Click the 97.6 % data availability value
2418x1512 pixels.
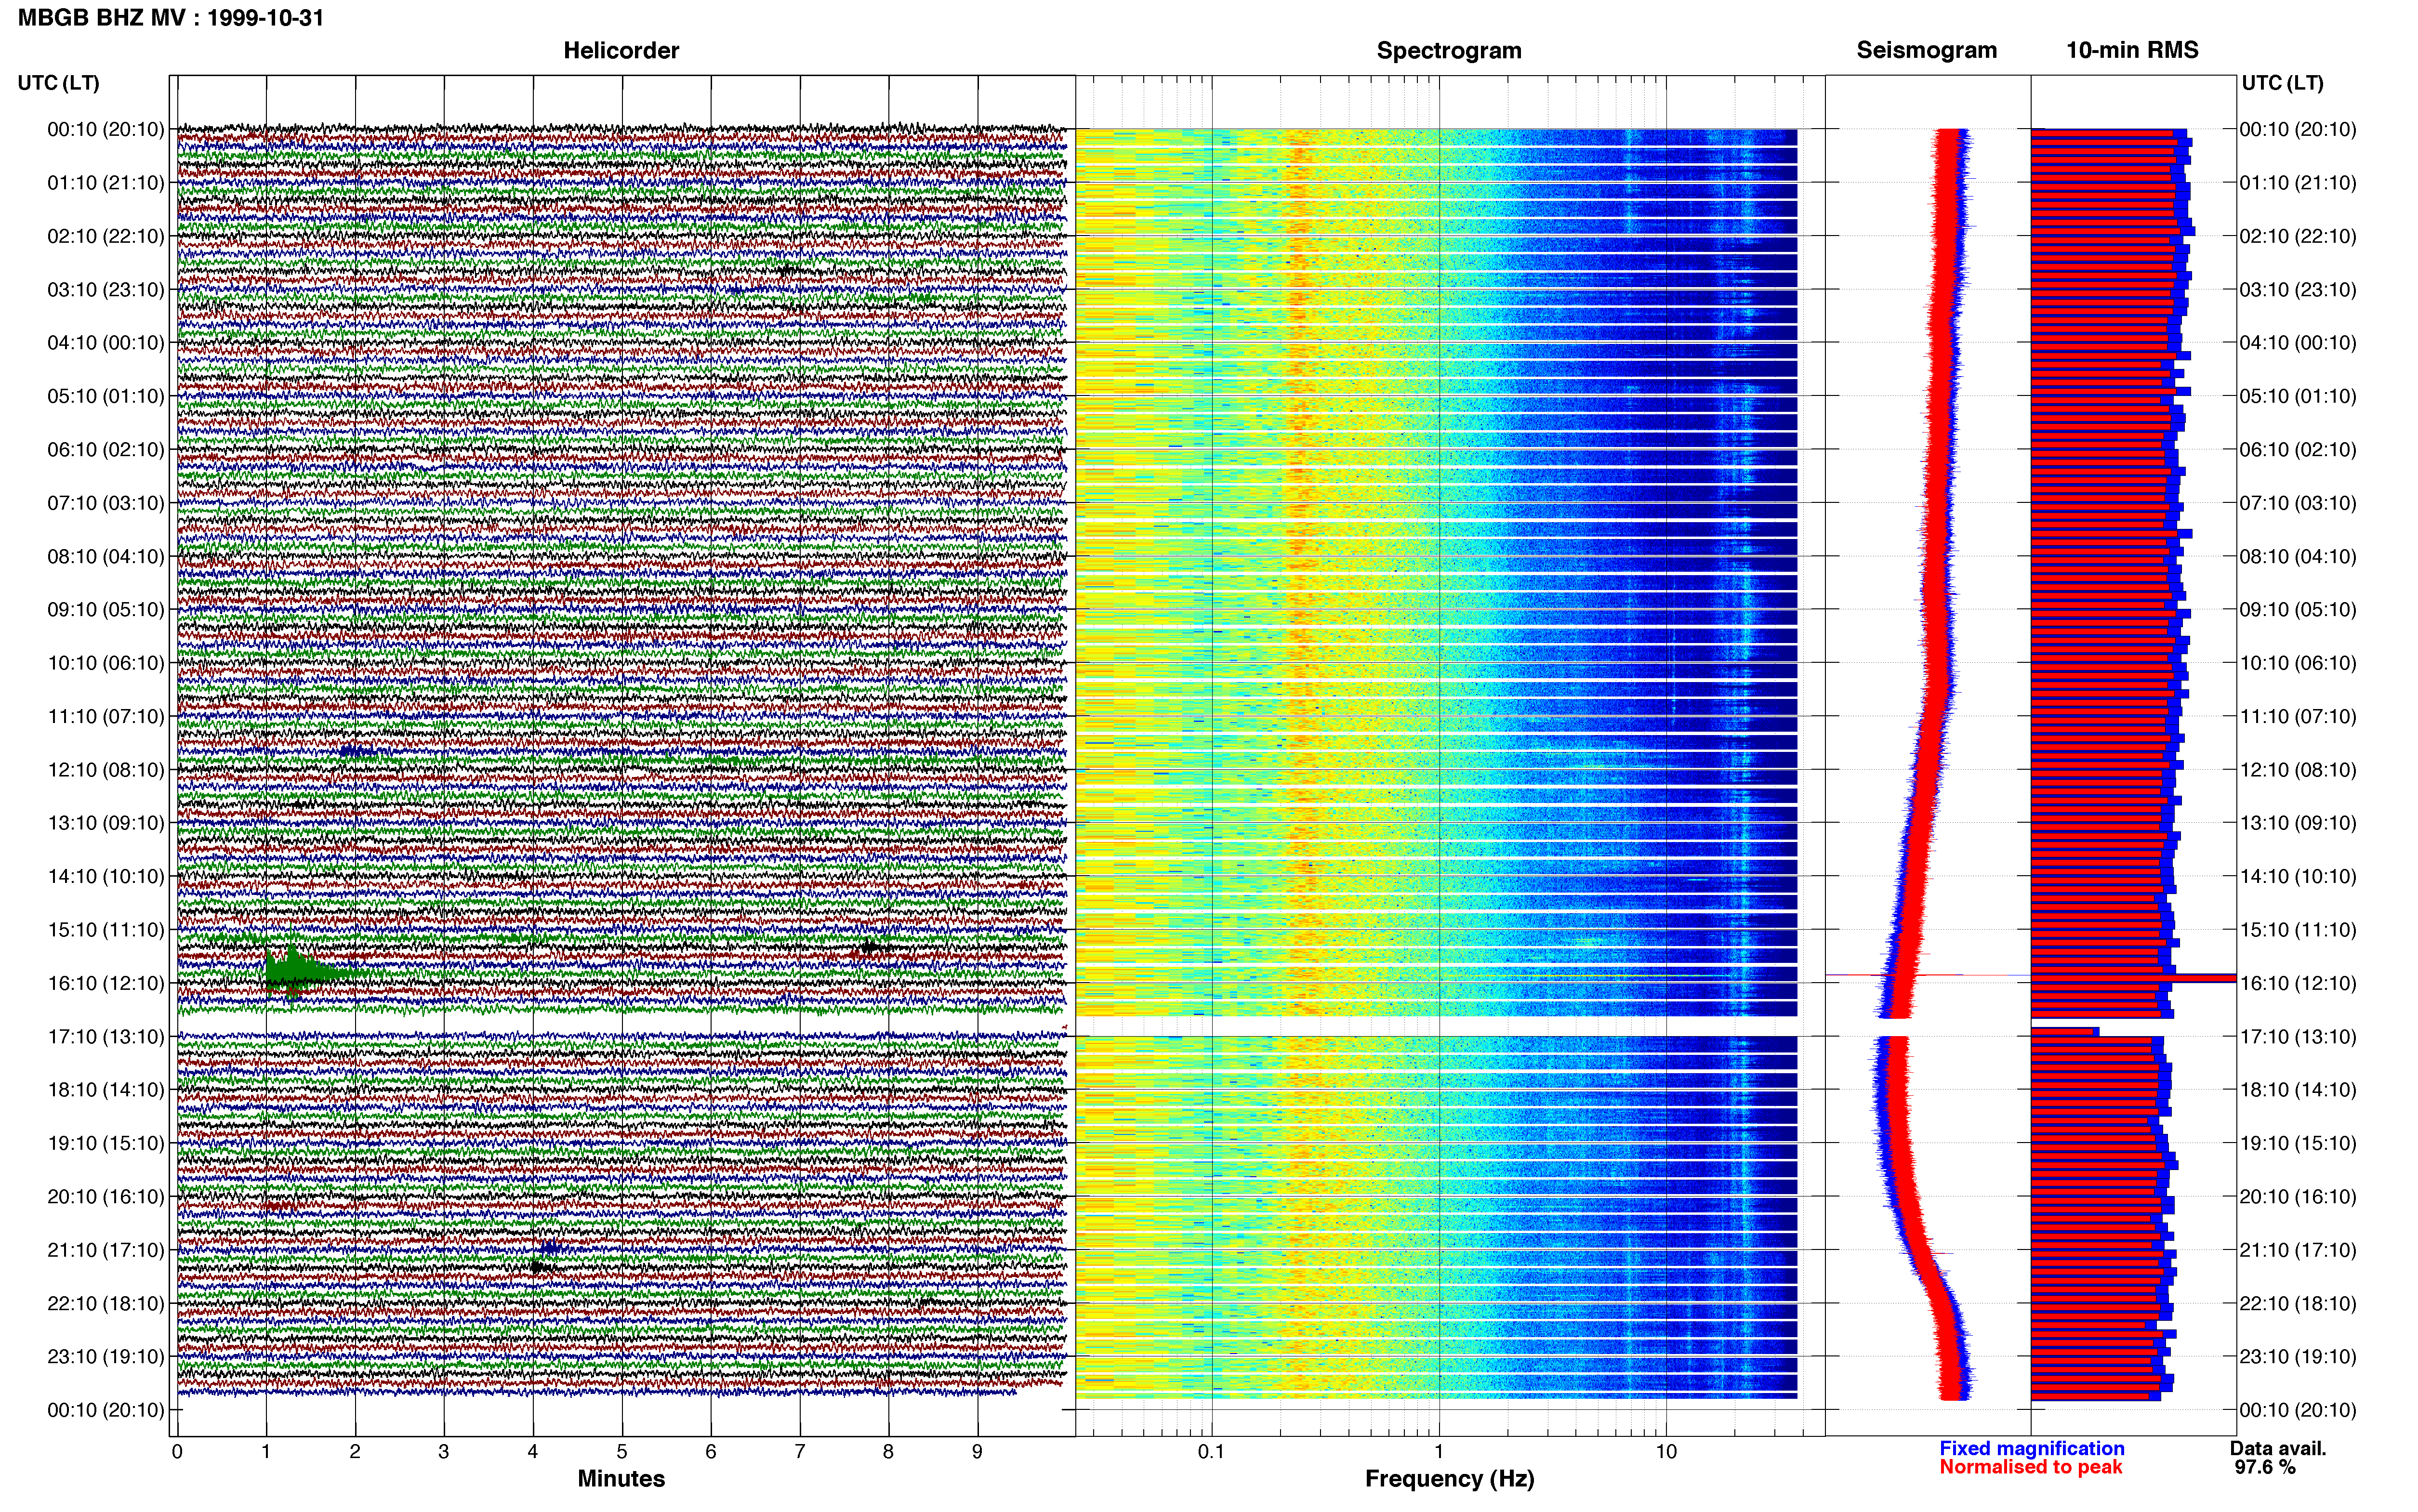pyautogui.click(x=2265, y=1467)
